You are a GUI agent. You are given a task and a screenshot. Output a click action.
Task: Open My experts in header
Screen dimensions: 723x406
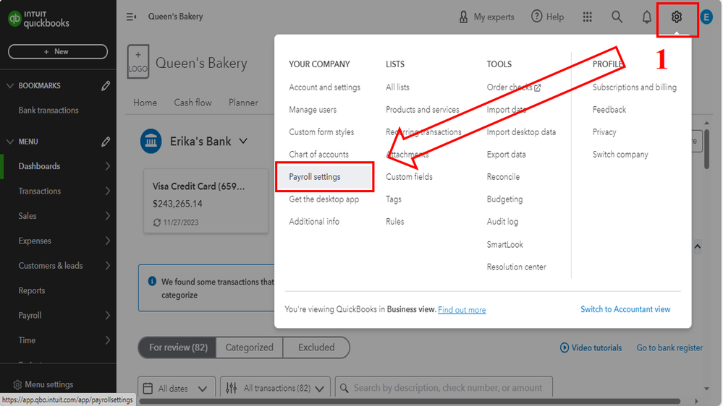(486, 17)
